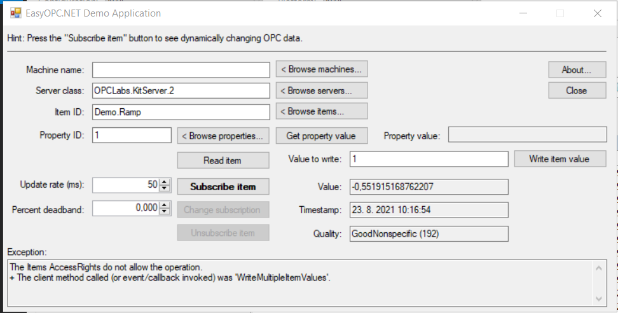Close the window with the X icon
Viewport: 618px width, 313px height.
[x=598, y=13]
